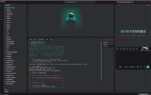Open the Extensions view icon
Screen dimensions: 151x95
coord(2,19)
